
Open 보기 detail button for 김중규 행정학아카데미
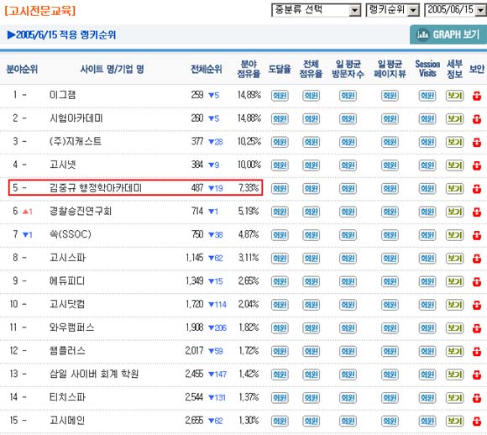[x=455, y=189]
